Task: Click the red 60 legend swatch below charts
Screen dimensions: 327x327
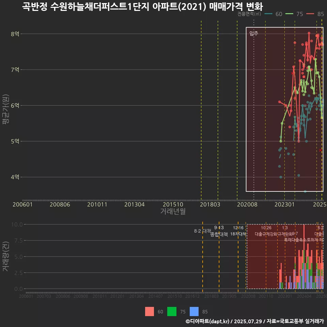Action: pyautogui.click(x=149, y=311)
